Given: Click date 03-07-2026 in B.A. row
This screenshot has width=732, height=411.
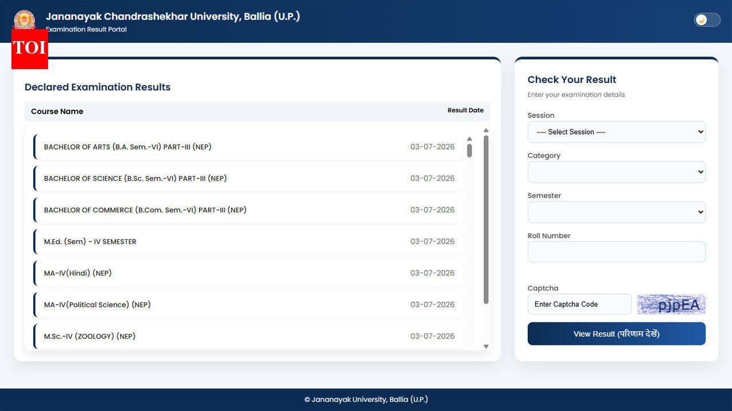Looking at the screenshot, I should pyautogui.click(x=432, y=147).
